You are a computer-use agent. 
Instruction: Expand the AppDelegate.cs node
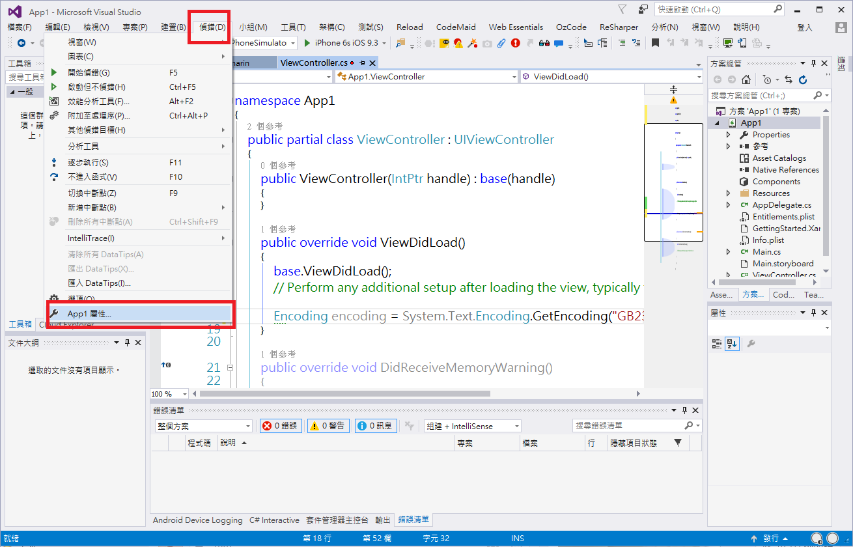(729, 205)
